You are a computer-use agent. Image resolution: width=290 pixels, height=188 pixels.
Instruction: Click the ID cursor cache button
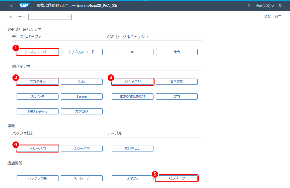[133, 52]
